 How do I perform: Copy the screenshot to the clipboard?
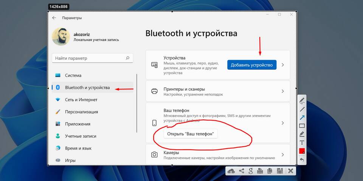(270, 171)
